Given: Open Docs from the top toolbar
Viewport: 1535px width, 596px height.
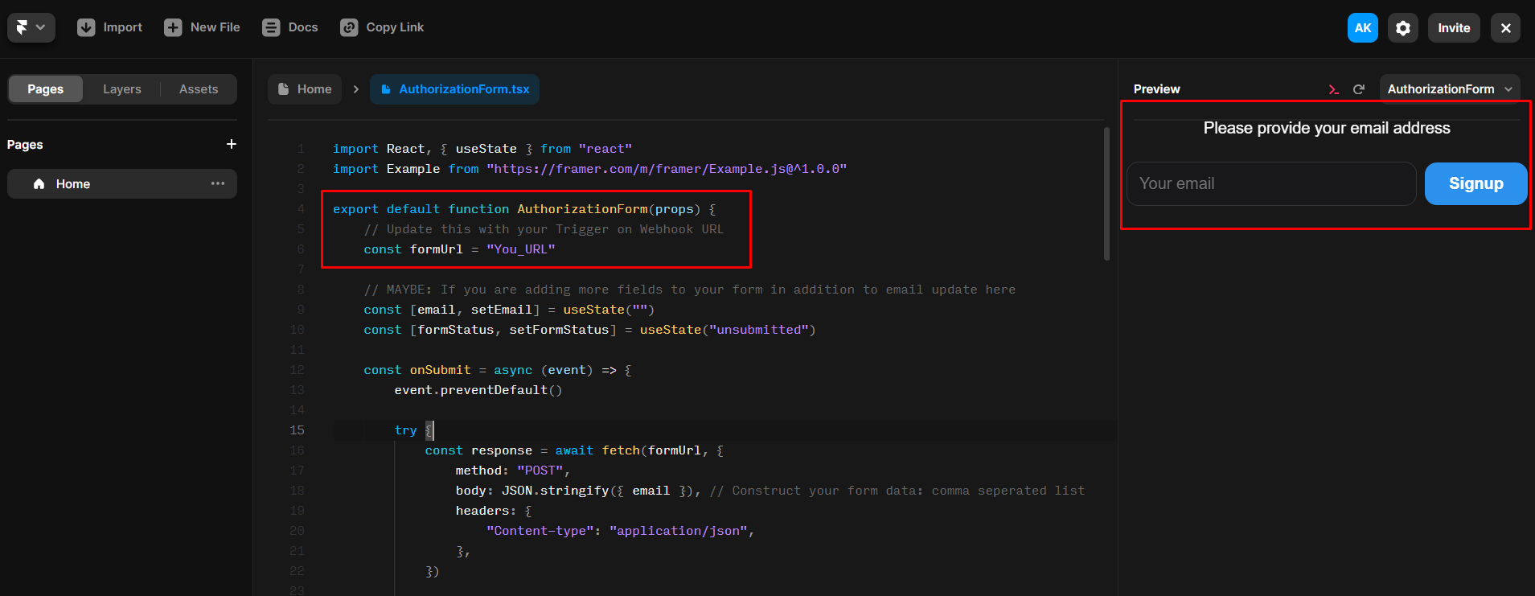Looking at the screenshot, I should click(290, 27).
